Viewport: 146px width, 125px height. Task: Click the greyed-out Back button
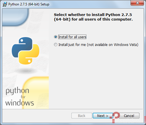point(82,116)
